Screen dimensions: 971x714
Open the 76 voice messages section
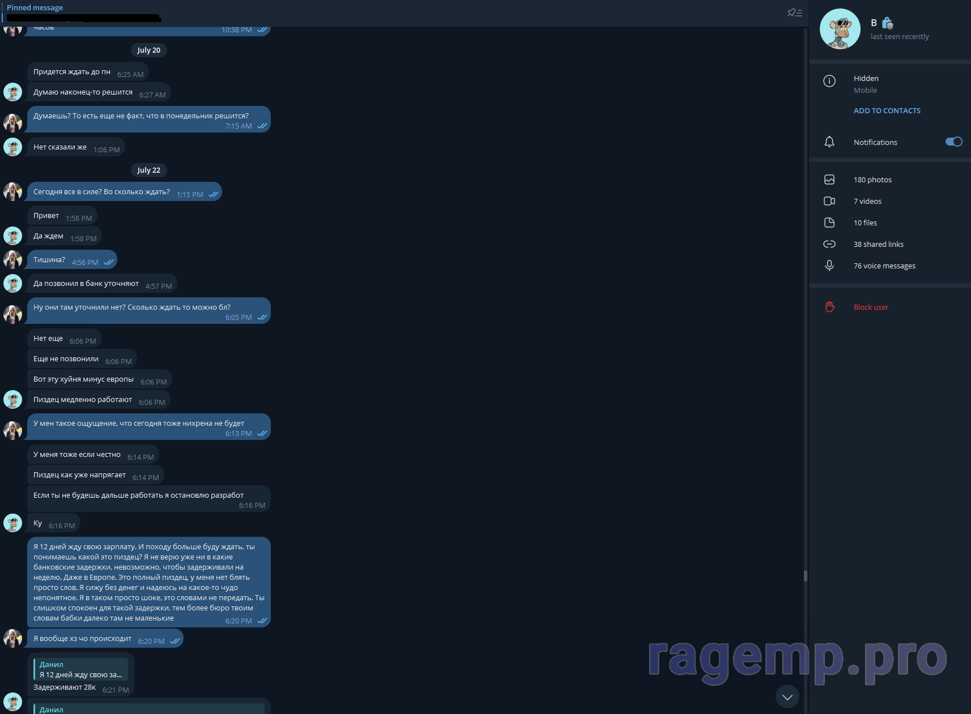pyautogui.click(x=884, y=266)
